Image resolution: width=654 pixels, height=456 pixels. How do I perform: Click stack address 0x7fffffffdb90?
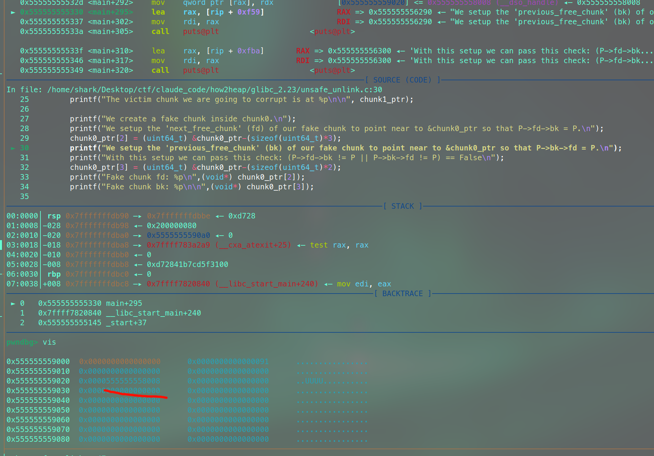point(97,216)
